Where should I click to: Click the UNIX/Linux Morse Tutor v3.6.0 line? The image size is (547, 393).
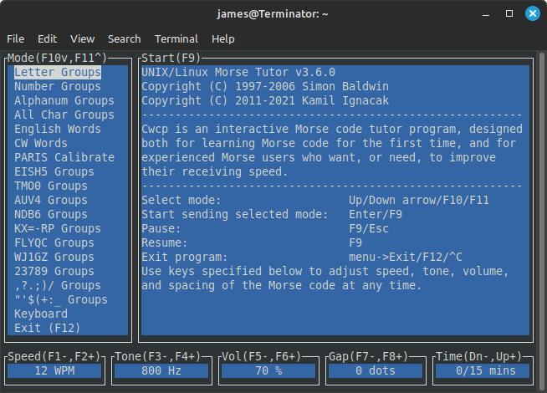[x=238, y=72]
